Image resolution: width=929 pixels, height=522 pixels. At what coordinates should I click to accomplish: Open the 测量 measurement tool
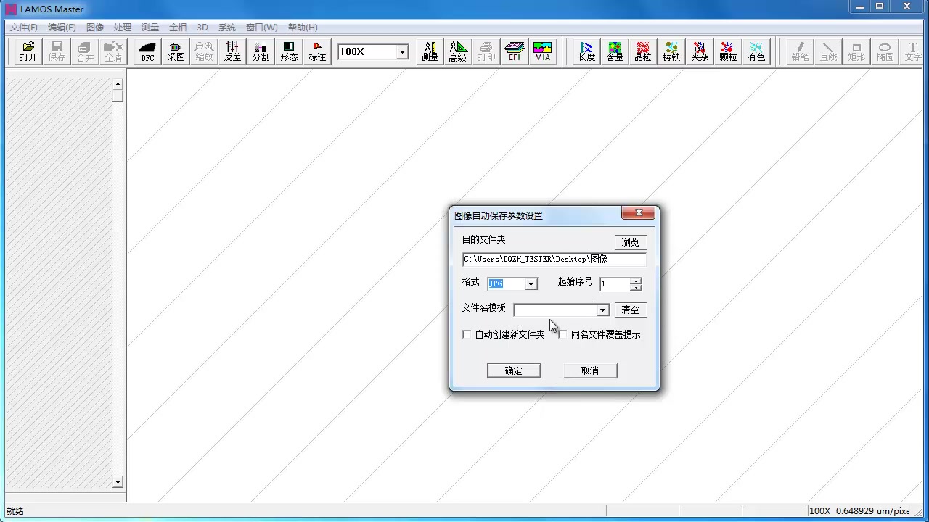click(x=430, y=51)
